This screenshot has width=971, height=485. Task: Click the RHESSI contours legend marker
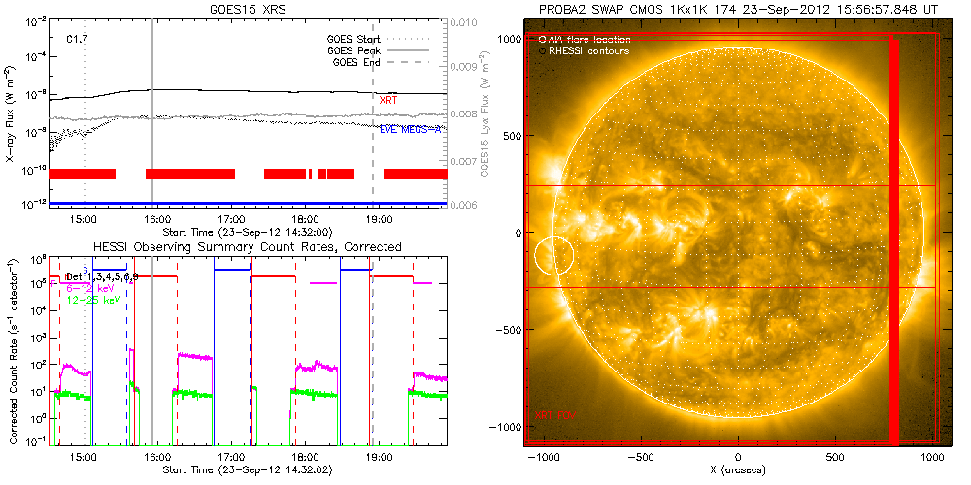[x=541, y=50]
